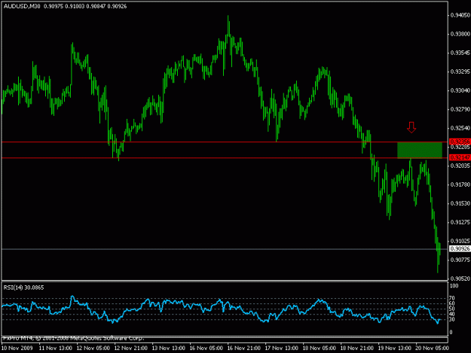Click the 0.94050 price scale label
The height and width of the screenshot is (353, 471).
click(x=460, y=15)
